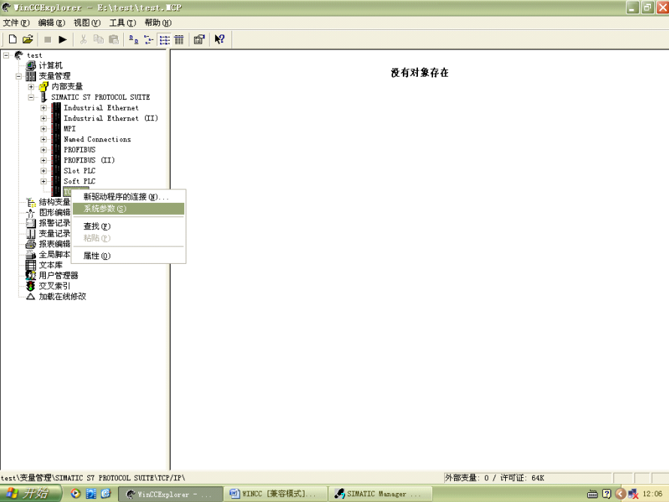This screenshot has width=669, height=502.
Task: Expand the 内部变量 tree node
Action: 31,86
